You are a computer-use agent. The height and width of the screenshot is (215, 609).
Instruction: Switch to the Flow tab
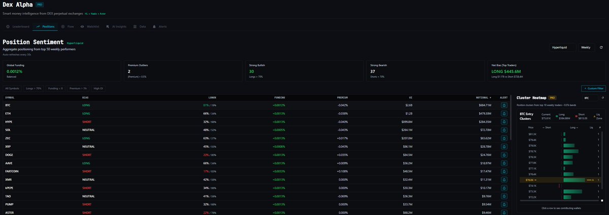point(67,26)
